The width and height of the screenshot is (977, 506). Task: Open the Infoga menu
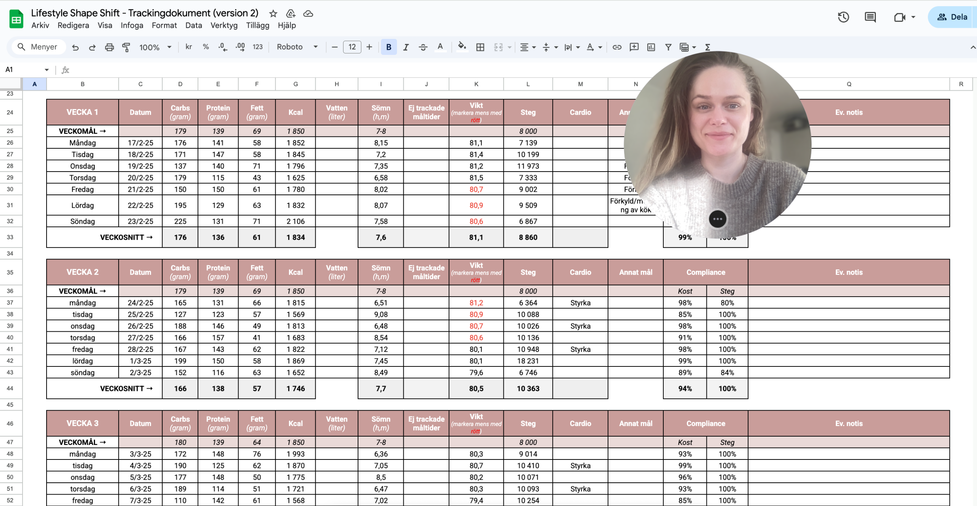click(132, 26)
